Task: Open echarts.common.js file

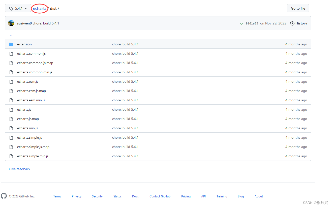Action: 31,53
